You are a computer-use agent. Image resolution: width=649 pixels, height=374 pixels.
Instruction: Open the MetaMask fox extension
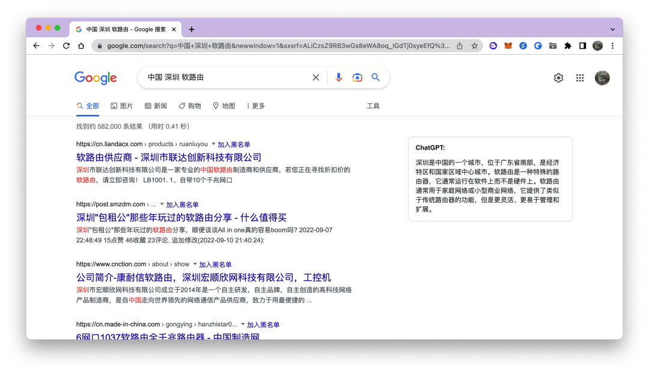508,46
